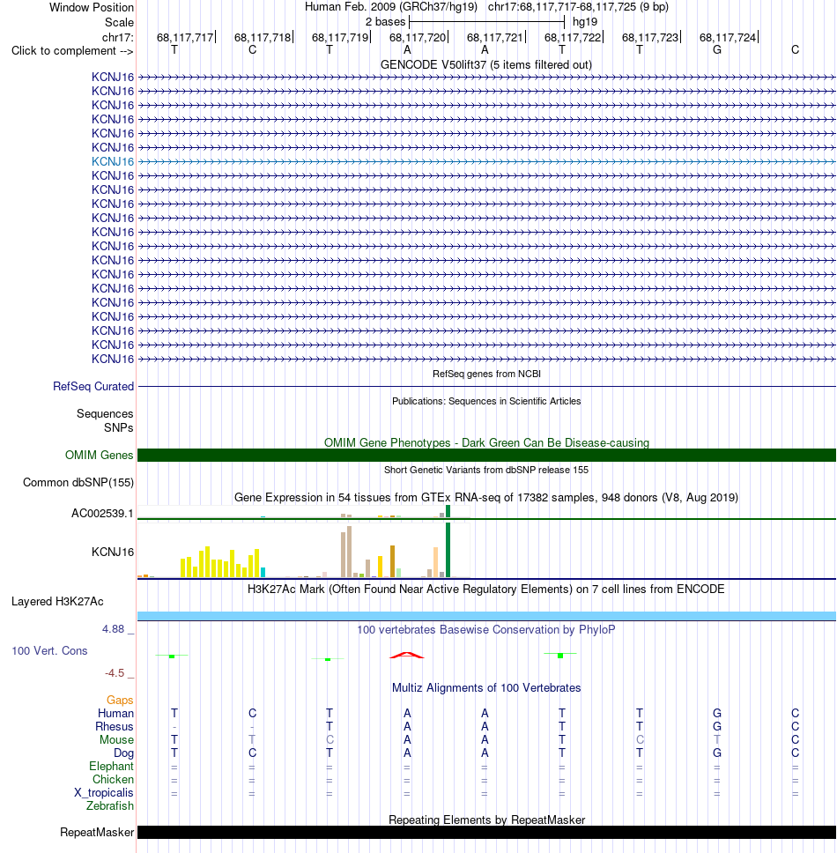Click the -4.5 lower scale value
The image size is (837, 853).
tap(115, 673)
